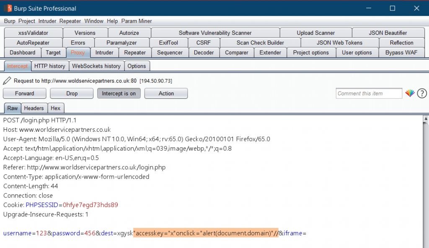Click the POST /login.php HTTP/1.1 line

tap(40, 120)
